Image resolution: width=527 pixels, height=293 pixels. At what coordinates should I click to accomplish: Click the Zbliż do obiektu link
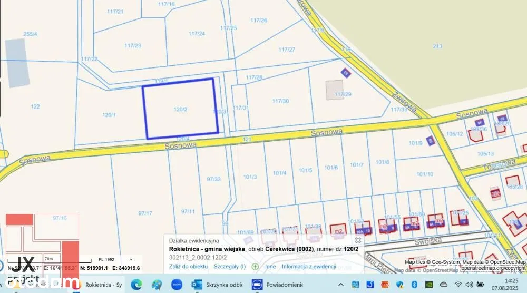(188, 267)
